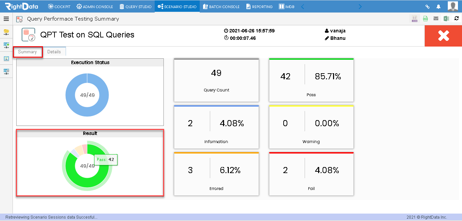Open the gear scenario settings sidebar icon
This screenshot has height=221, width=462.
6,72
